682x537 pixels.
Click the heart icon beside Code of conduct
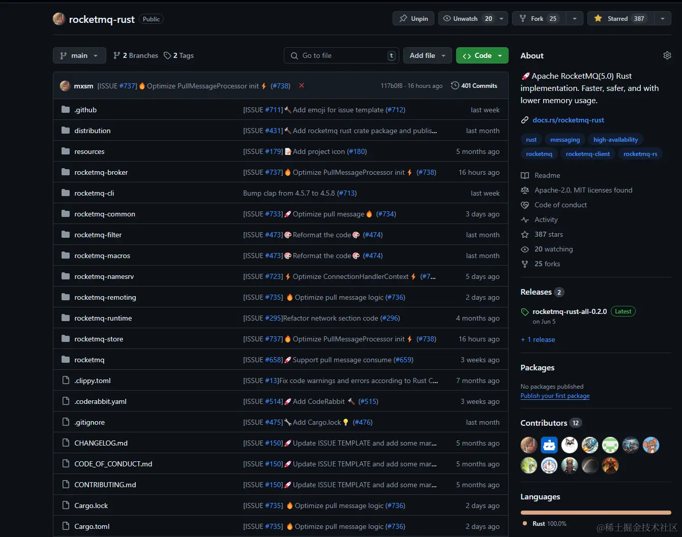point(525,205)
